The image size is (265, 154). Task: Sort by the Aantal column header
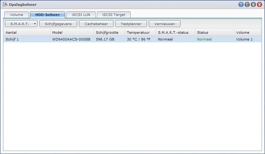point(27,32)
